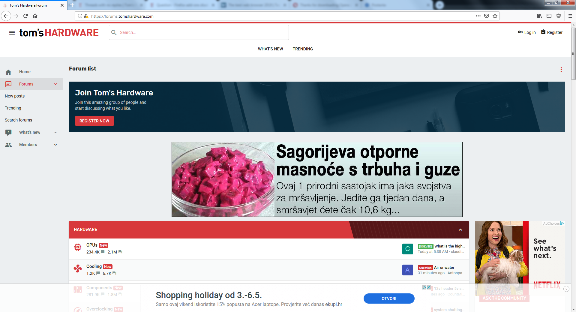This screenshot has width=576, height=312.
Task: Click the search magnifier icon
Action: pyautogui.click(x=114, y=32)
